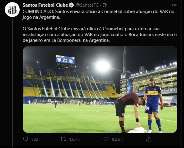Click the verified badge beside the account name
Image resolution: width=184 pixels, height=148 pixels.
pyautogui.click(x=71, y=5)
